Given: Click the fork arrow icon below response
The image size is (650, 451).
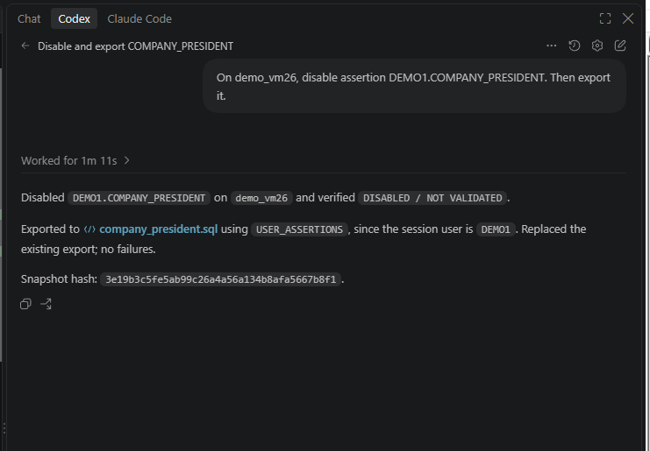Looking at the screenshot, I should pos(46,304).
